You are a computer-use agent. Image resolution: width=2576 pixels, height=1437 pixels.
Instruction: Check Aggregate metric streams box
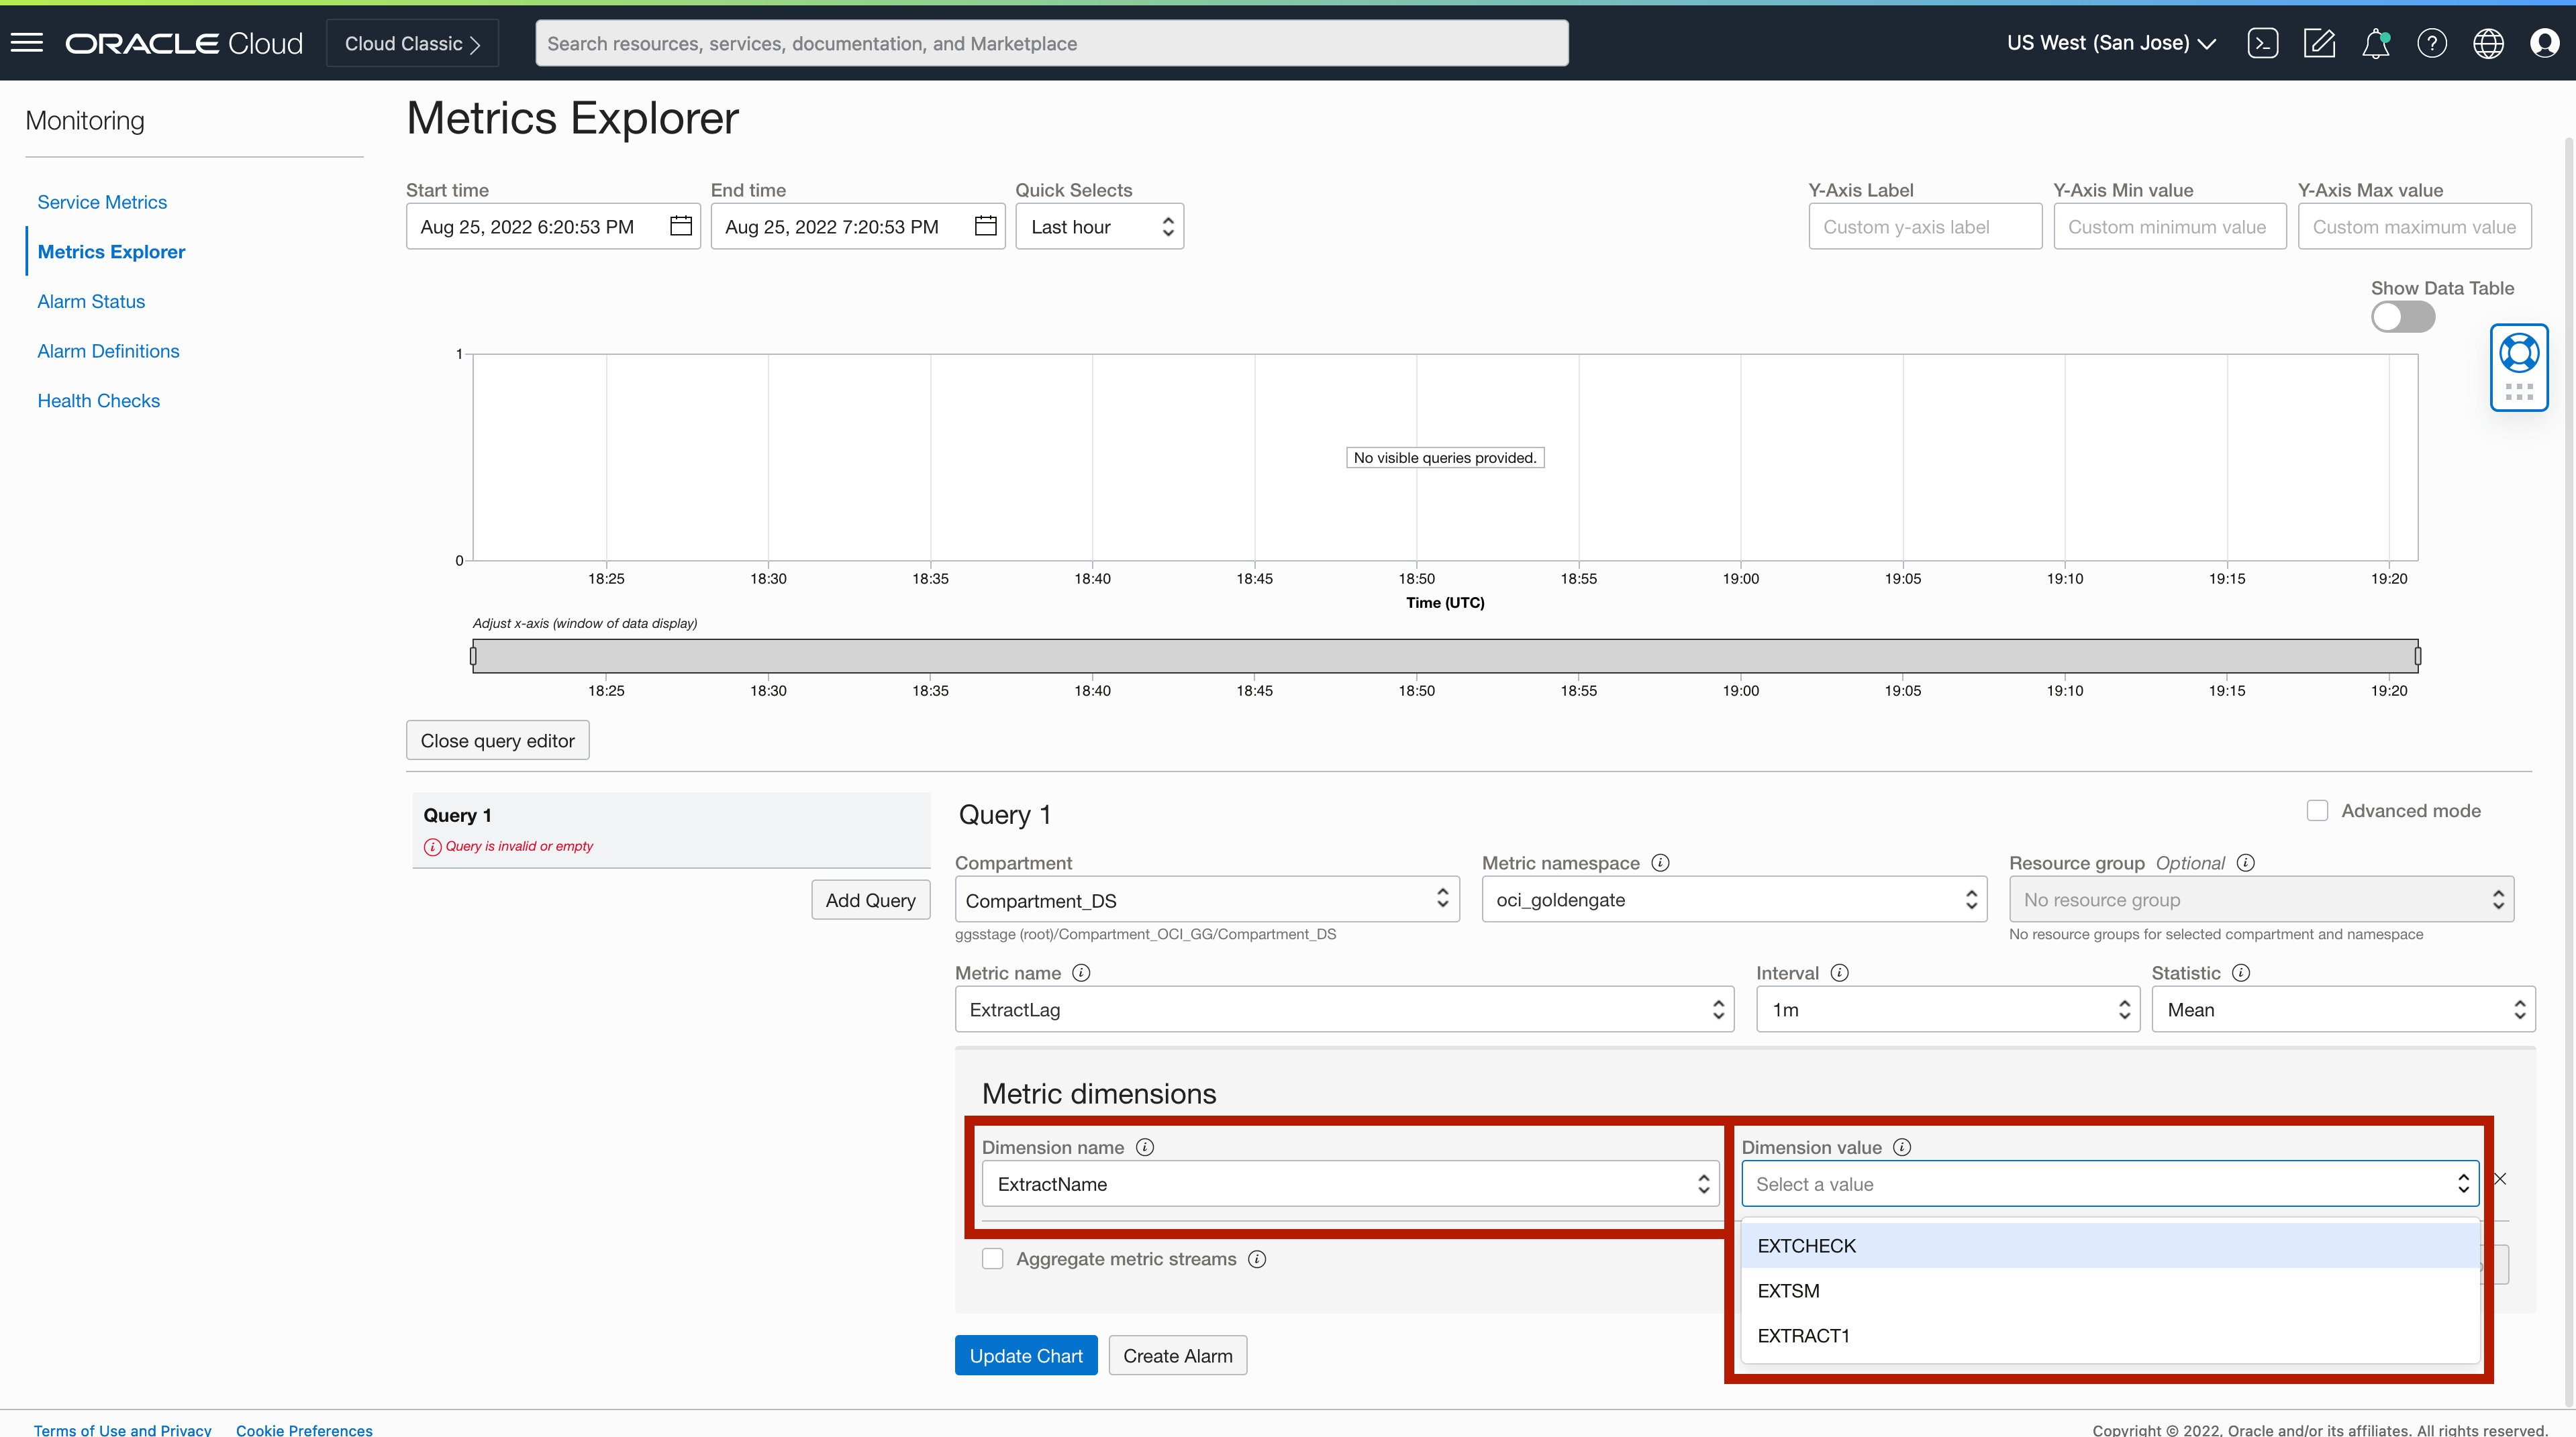tap(992, 1259)
